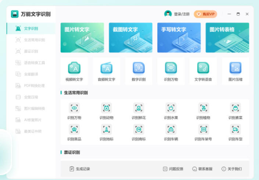Open the 手写转文字 banner card

179,38
